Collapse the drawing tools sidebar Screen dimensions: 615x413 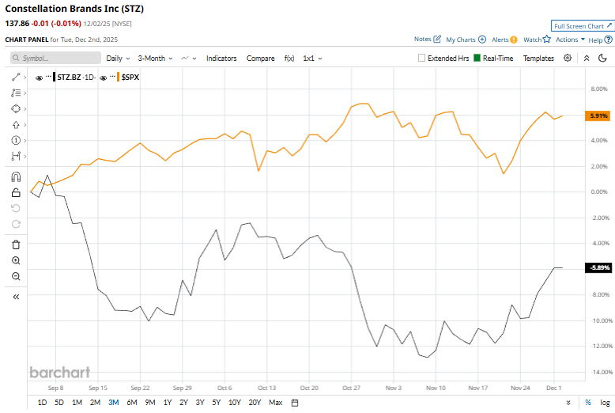16,297
